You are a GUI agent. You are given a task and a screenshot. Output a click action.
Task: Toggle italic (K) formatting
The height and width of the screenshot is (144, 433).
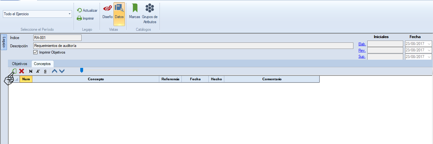(x=38, y=71)
